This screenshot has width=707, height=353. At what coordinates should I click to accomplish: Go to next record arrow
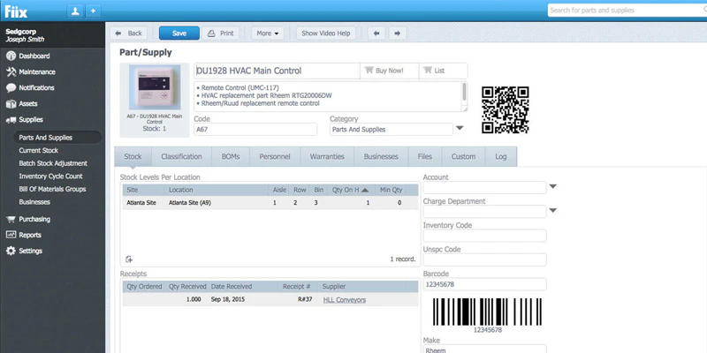click(x=397, y=34)
